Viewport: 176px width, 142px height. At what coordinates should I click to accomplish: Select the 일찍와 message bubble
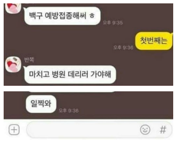[x=41, y=104]
